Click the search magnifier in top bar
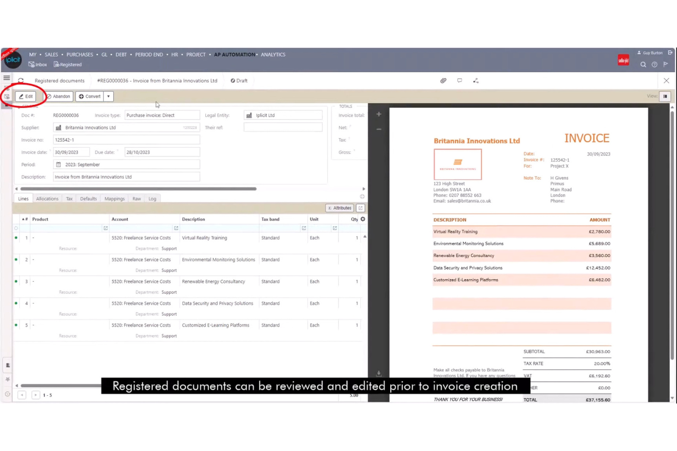Screen dimensions: 677x451 click(643, 64)
